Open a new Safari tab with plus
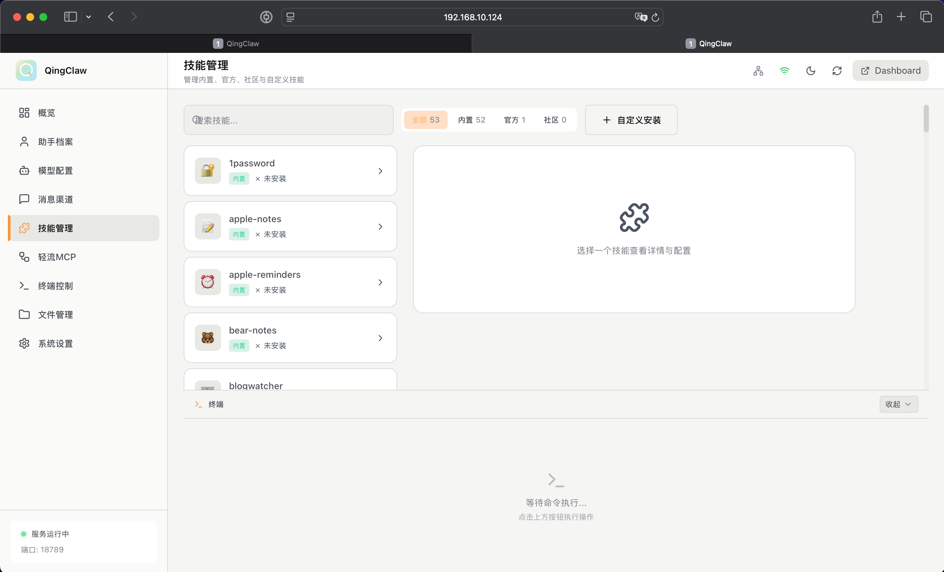Viewport: 944px width, 572px height. point(901,17)
